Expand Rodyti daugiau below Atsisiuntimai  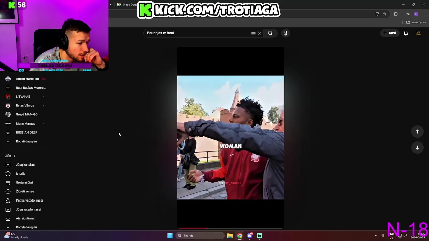(25, 227)
